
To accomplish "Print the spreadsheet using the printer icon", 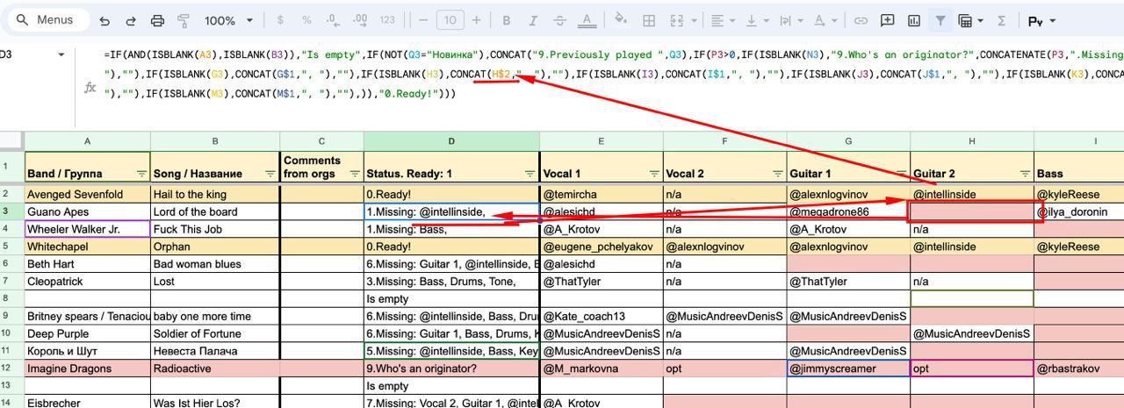I will point(157,21).
